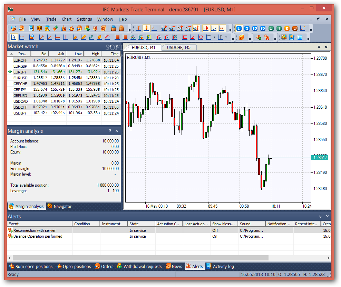Click the monitor with wrench settings icon
The height and width of the screenshot is (287, 341).
(x=284, y=38)
